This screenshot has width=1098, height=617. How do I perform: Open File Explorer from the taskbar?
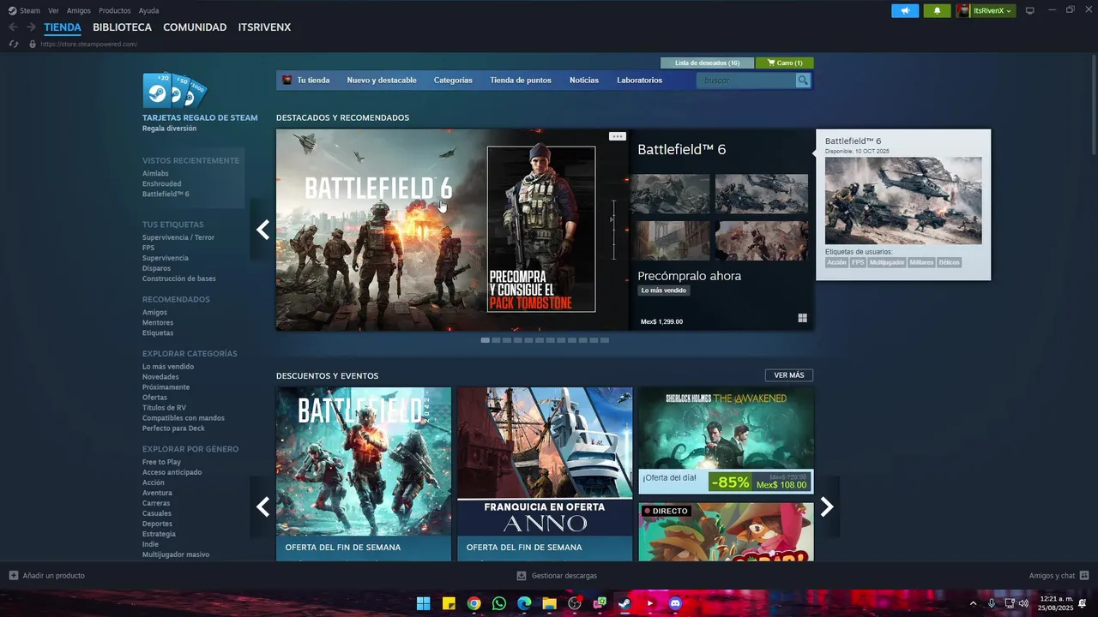[x=549, y=603]
